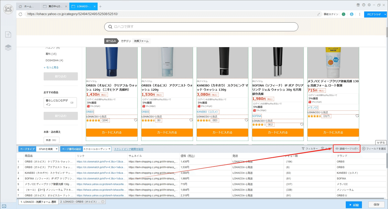Screen dimensions: 388x209
Task: Click the 1,664円 price cell
Action: pyautogui.click(x=206, y=190)
